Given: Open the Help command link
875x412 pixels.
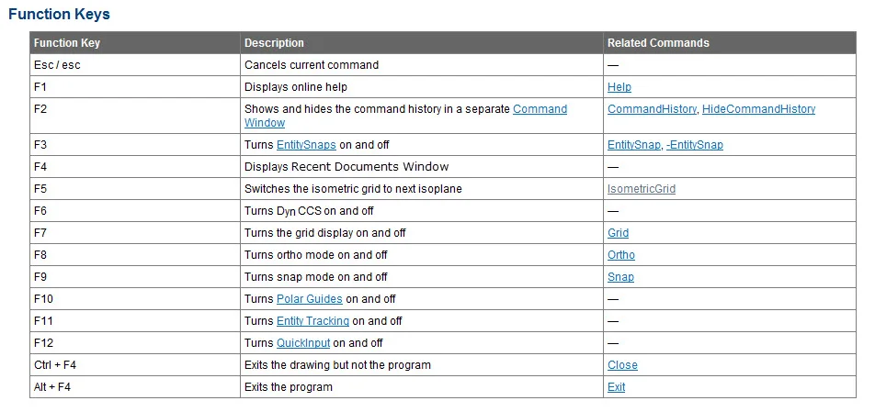Looking at the screenshot, I should pyautogui.click(x=619, y=87).
